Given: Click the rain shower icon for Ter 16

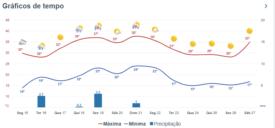Looking at the screenshot, I should [42, 46].
